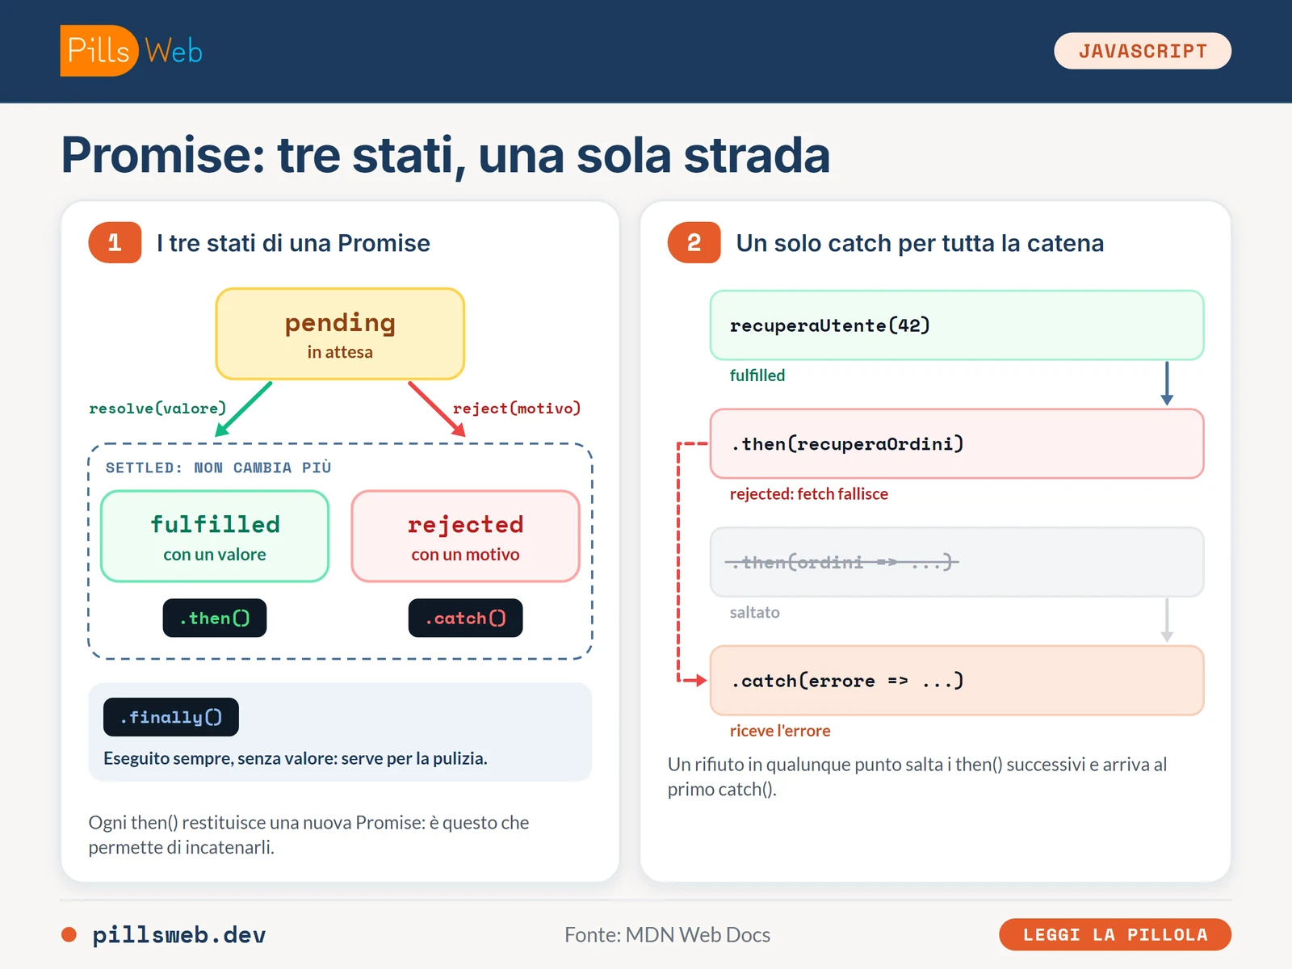The height and width of the screenshot is (969, 1292).
Task: Click the heading 'I tre stati di una Promise'
Action: (293, 243)
